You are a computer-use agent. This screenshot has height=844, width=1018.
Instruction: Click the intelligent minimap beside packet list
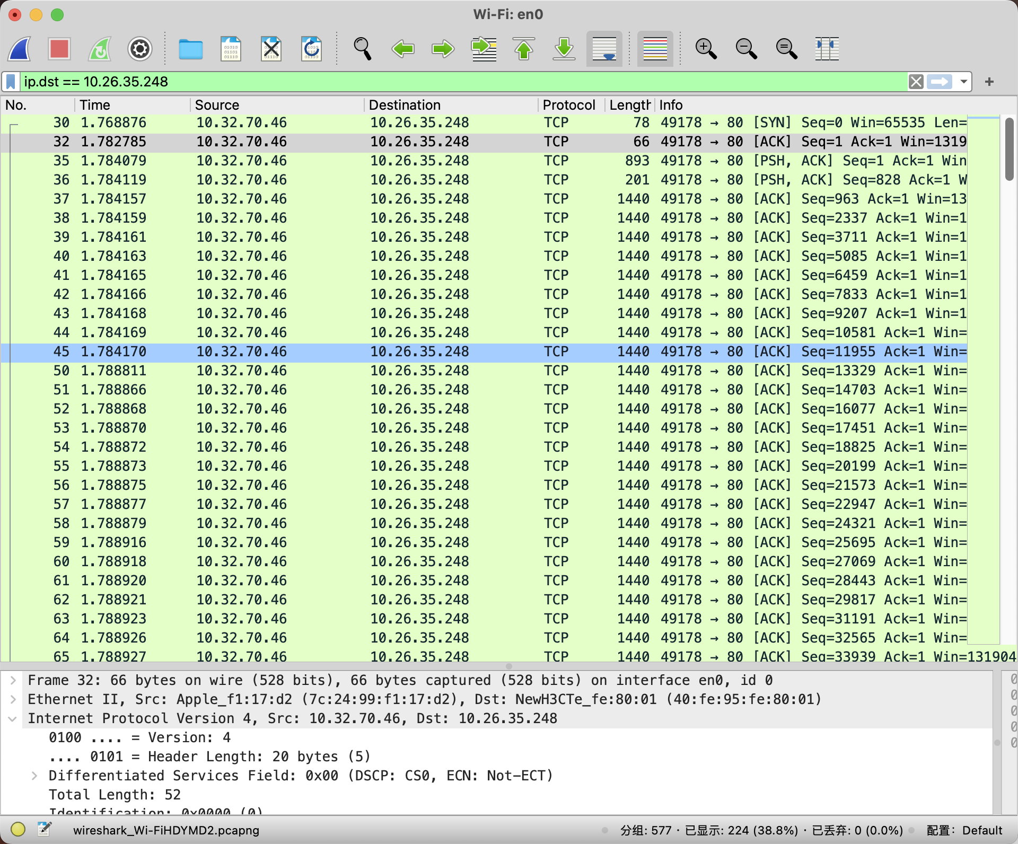[x=984, y=380]
